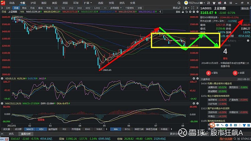Open main chart settings gear
251x141 pixels.
click(198, 12)
